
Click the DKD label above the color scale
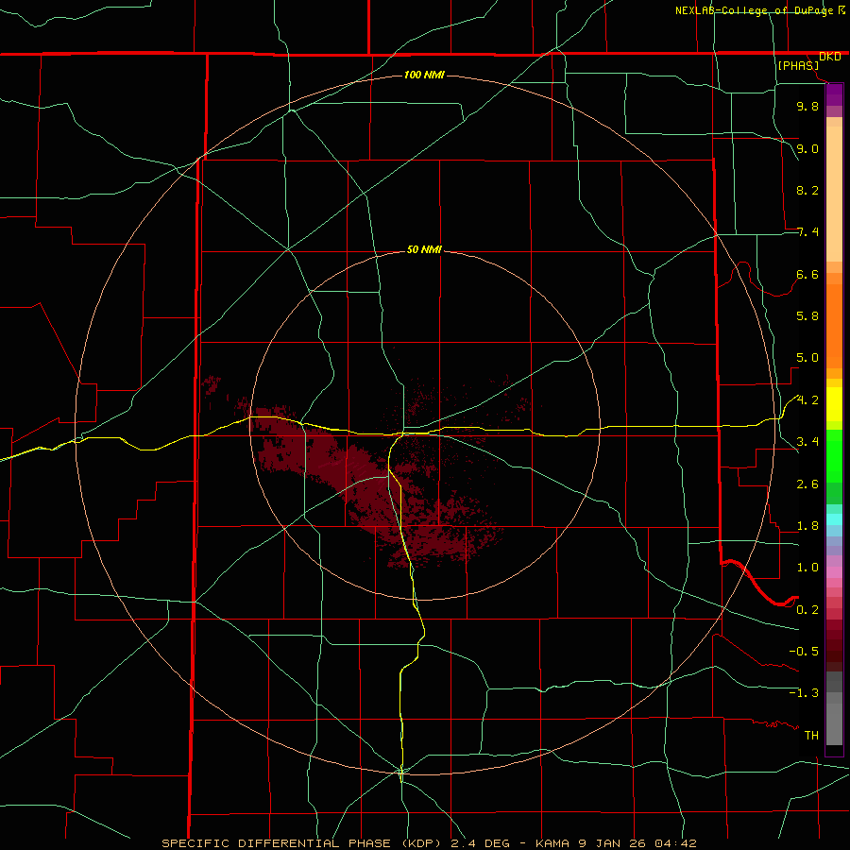click(x=830, y=57)
